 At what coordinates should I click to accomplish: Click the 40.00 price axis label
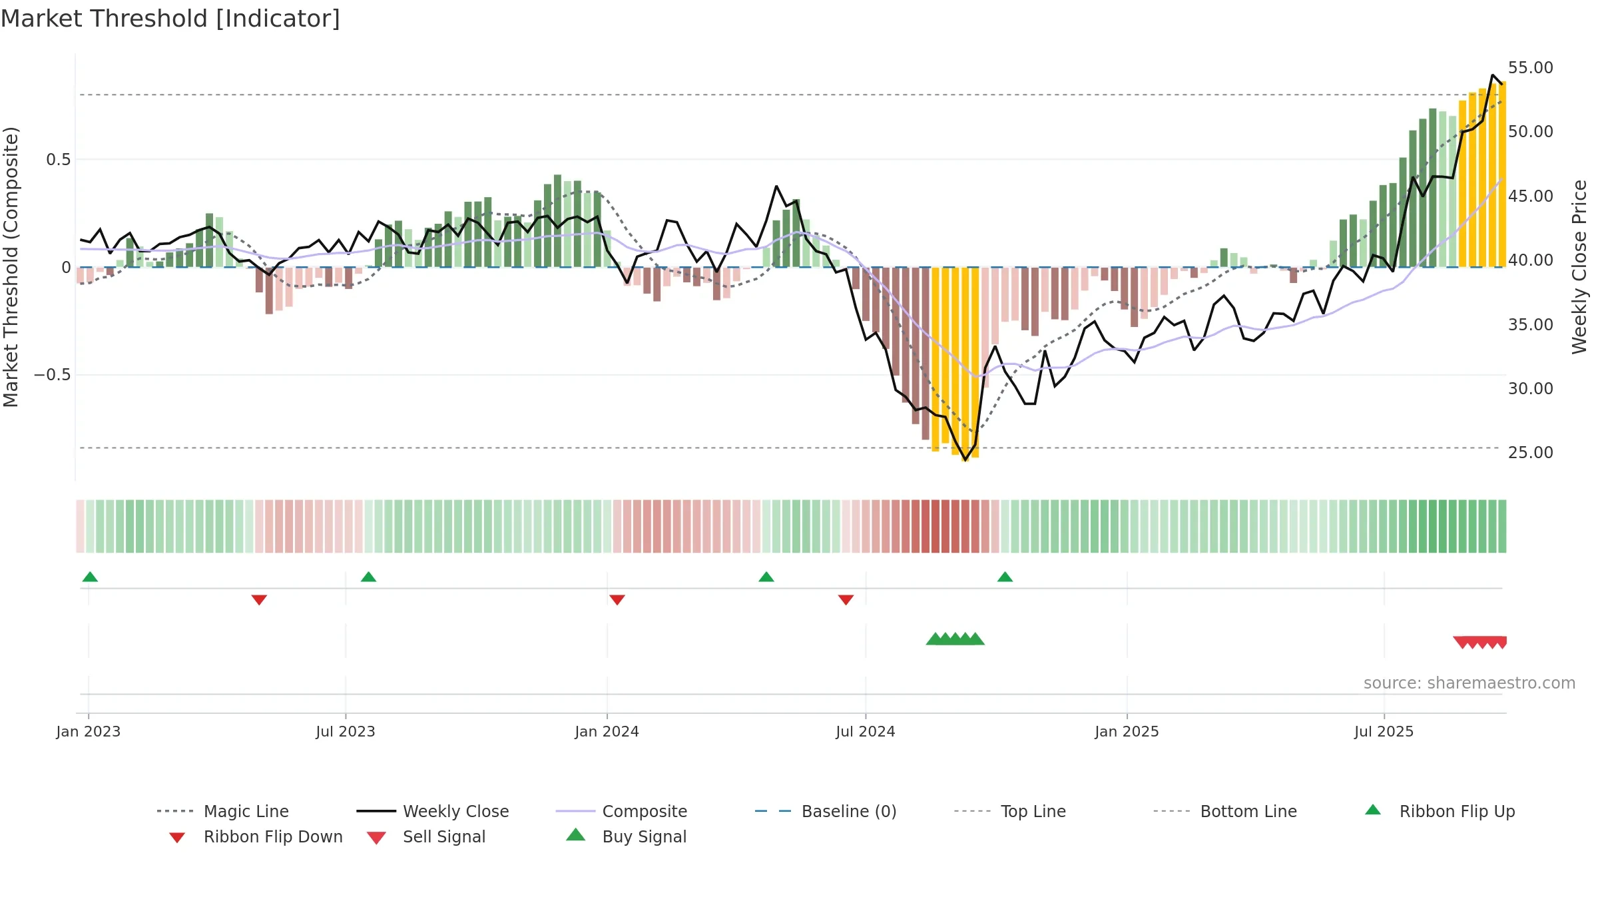1531,260
